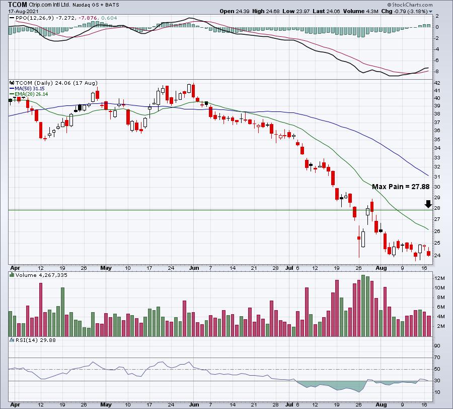Click the blue line marker for MA(50)
Viewport: 453px width, 409px height.
[x=11, y=88]
